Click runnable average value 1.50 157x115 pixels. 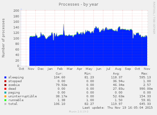click(x=118, y=100)
